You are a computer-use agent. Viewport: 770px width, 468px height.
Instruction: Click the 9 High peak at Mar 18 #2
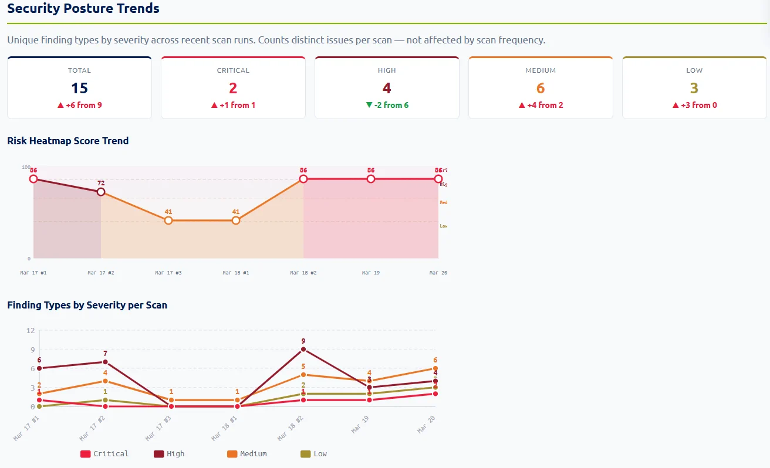[x=303, y=349]
